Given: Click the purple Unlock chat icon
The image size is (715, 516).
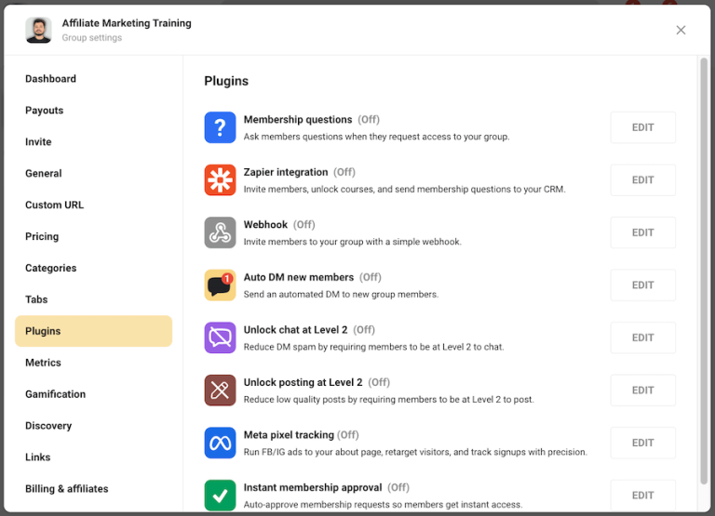Looking at the screenshot, I should pyautogui.click(x=220, y=337).
